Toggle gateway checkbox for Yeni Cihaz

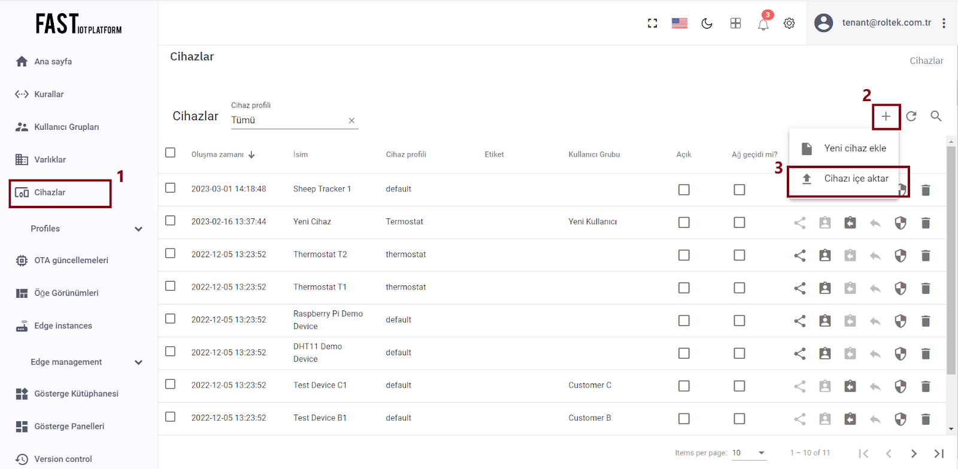pyautogui.click(x=739, y=223)
